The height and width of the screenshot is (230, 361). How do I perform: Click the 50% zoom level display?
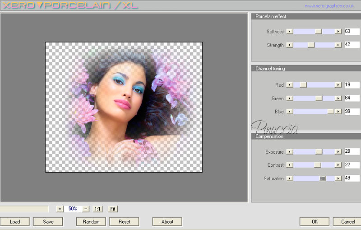73,209
